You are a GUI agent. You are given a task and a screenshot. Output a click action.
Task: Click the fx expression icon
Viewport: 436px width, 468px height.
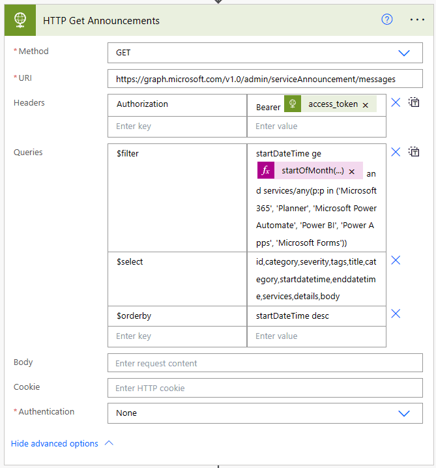[266, 170]
